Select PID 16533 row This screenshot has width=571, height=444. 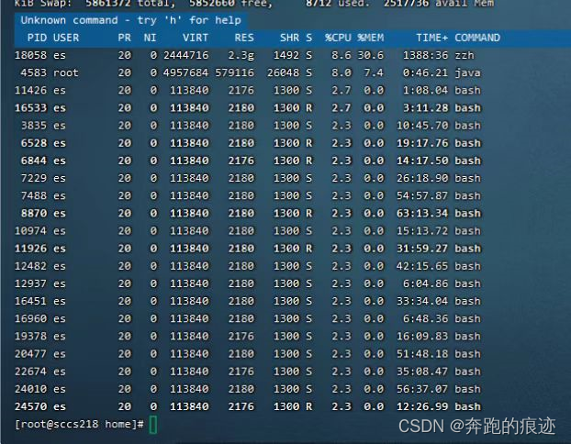[x=248, y=108]
